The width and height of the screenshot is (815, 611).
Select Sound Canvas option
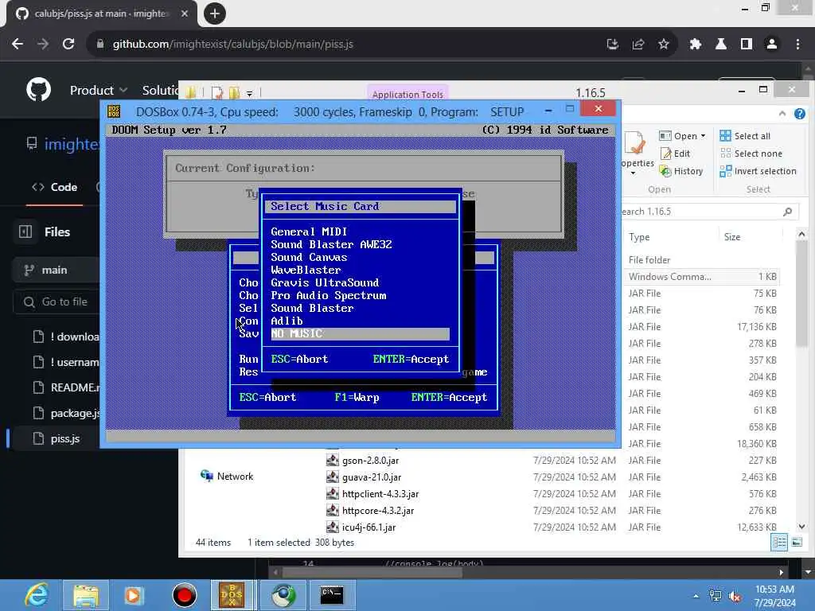coord(309,257)
